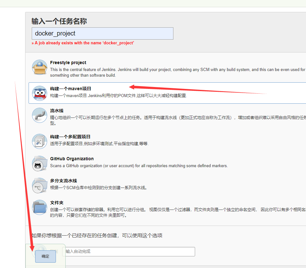The height and width of the screenshot is (268, 306).
Task: Click the 'job already exists' error message
Action: [x=83, y=43]
